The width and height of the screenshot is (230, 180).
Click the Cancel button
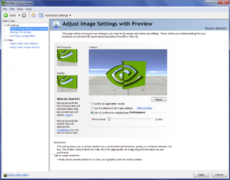click(x=219, y=175)
